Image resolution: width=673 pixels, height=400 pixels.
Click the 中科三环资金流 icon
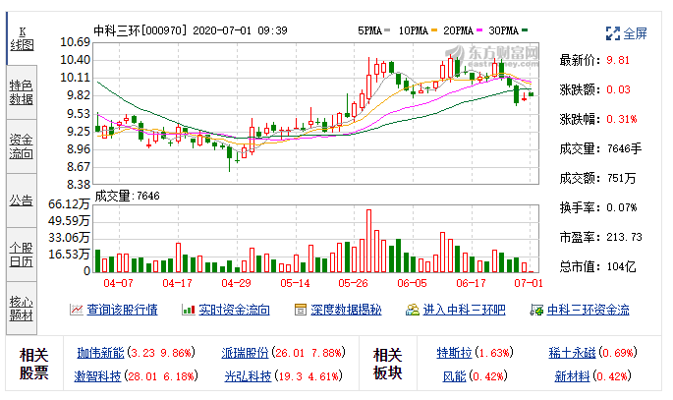536,310
